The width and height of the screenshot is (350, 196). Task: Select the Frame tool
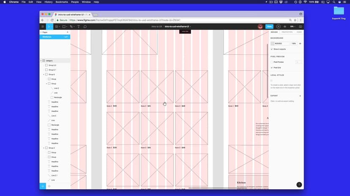[x=56, y=26]
